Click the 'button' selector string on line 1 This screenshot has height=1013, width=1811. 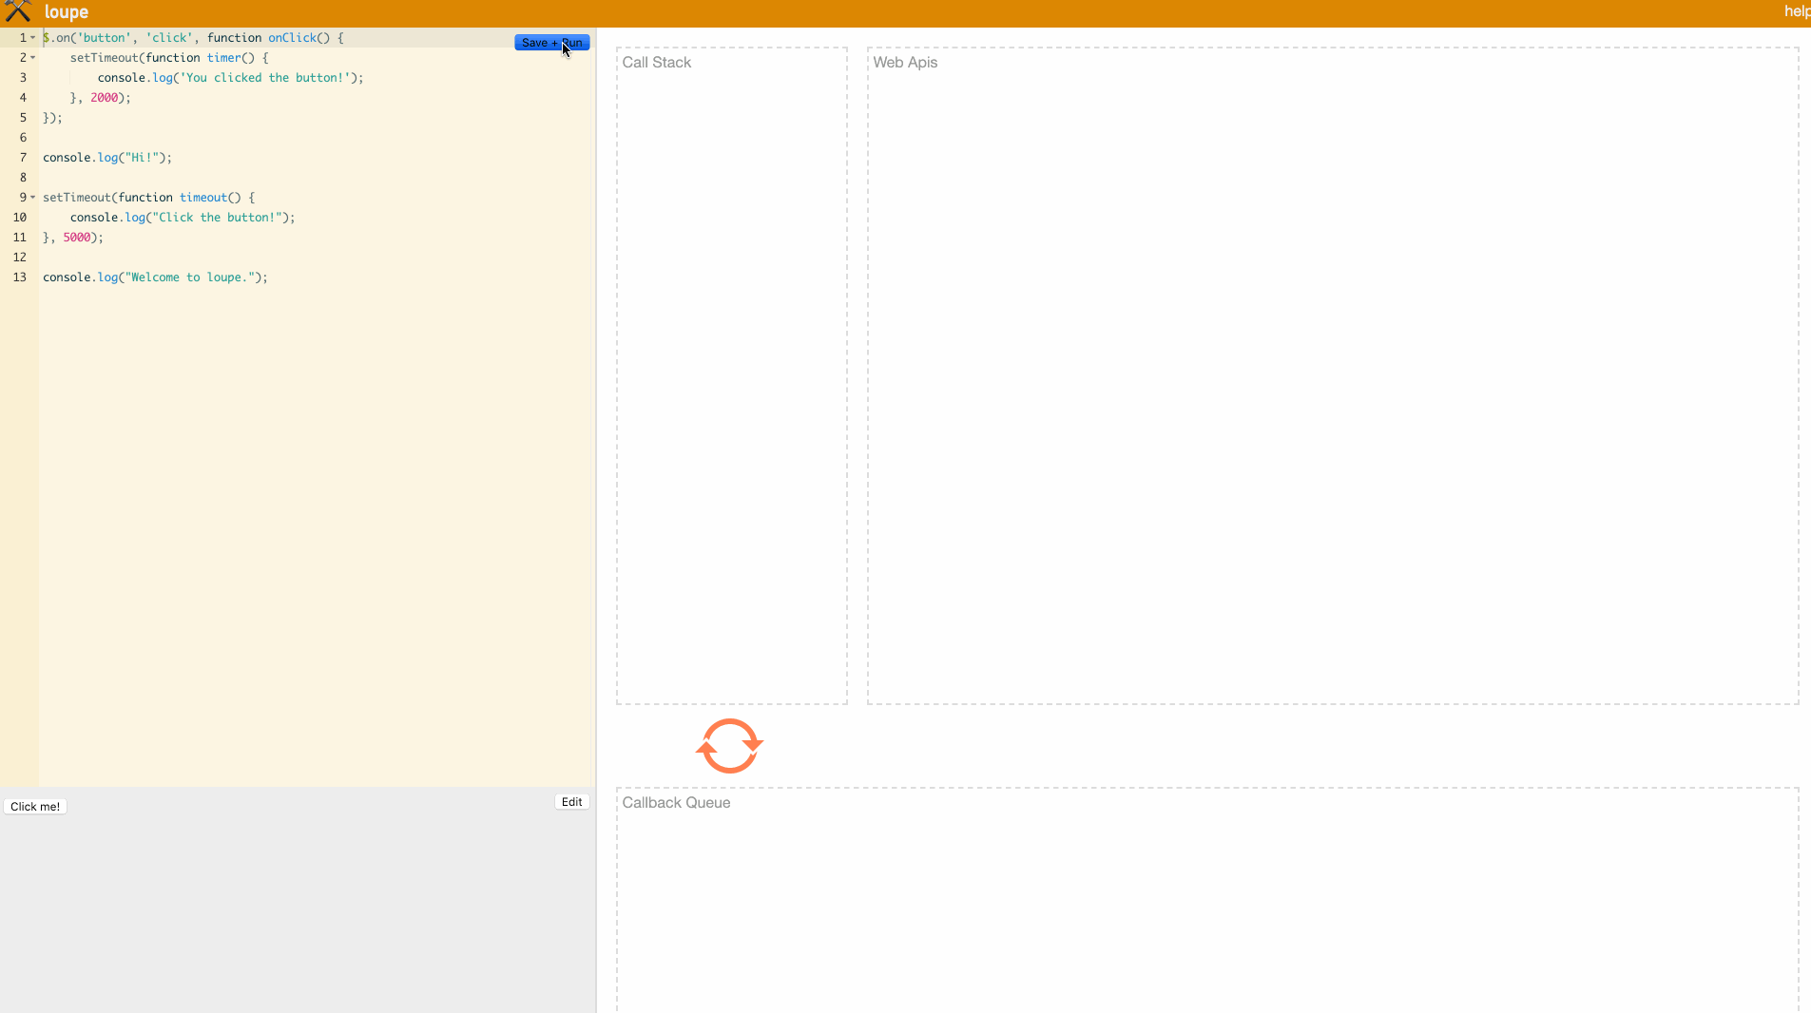104,38
